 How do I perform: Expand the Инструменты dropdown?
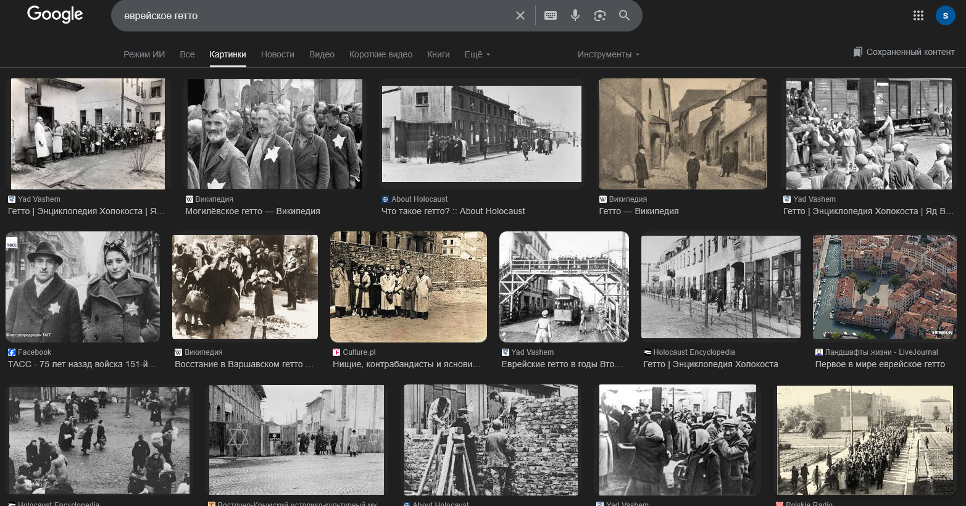tap(608, 54)
